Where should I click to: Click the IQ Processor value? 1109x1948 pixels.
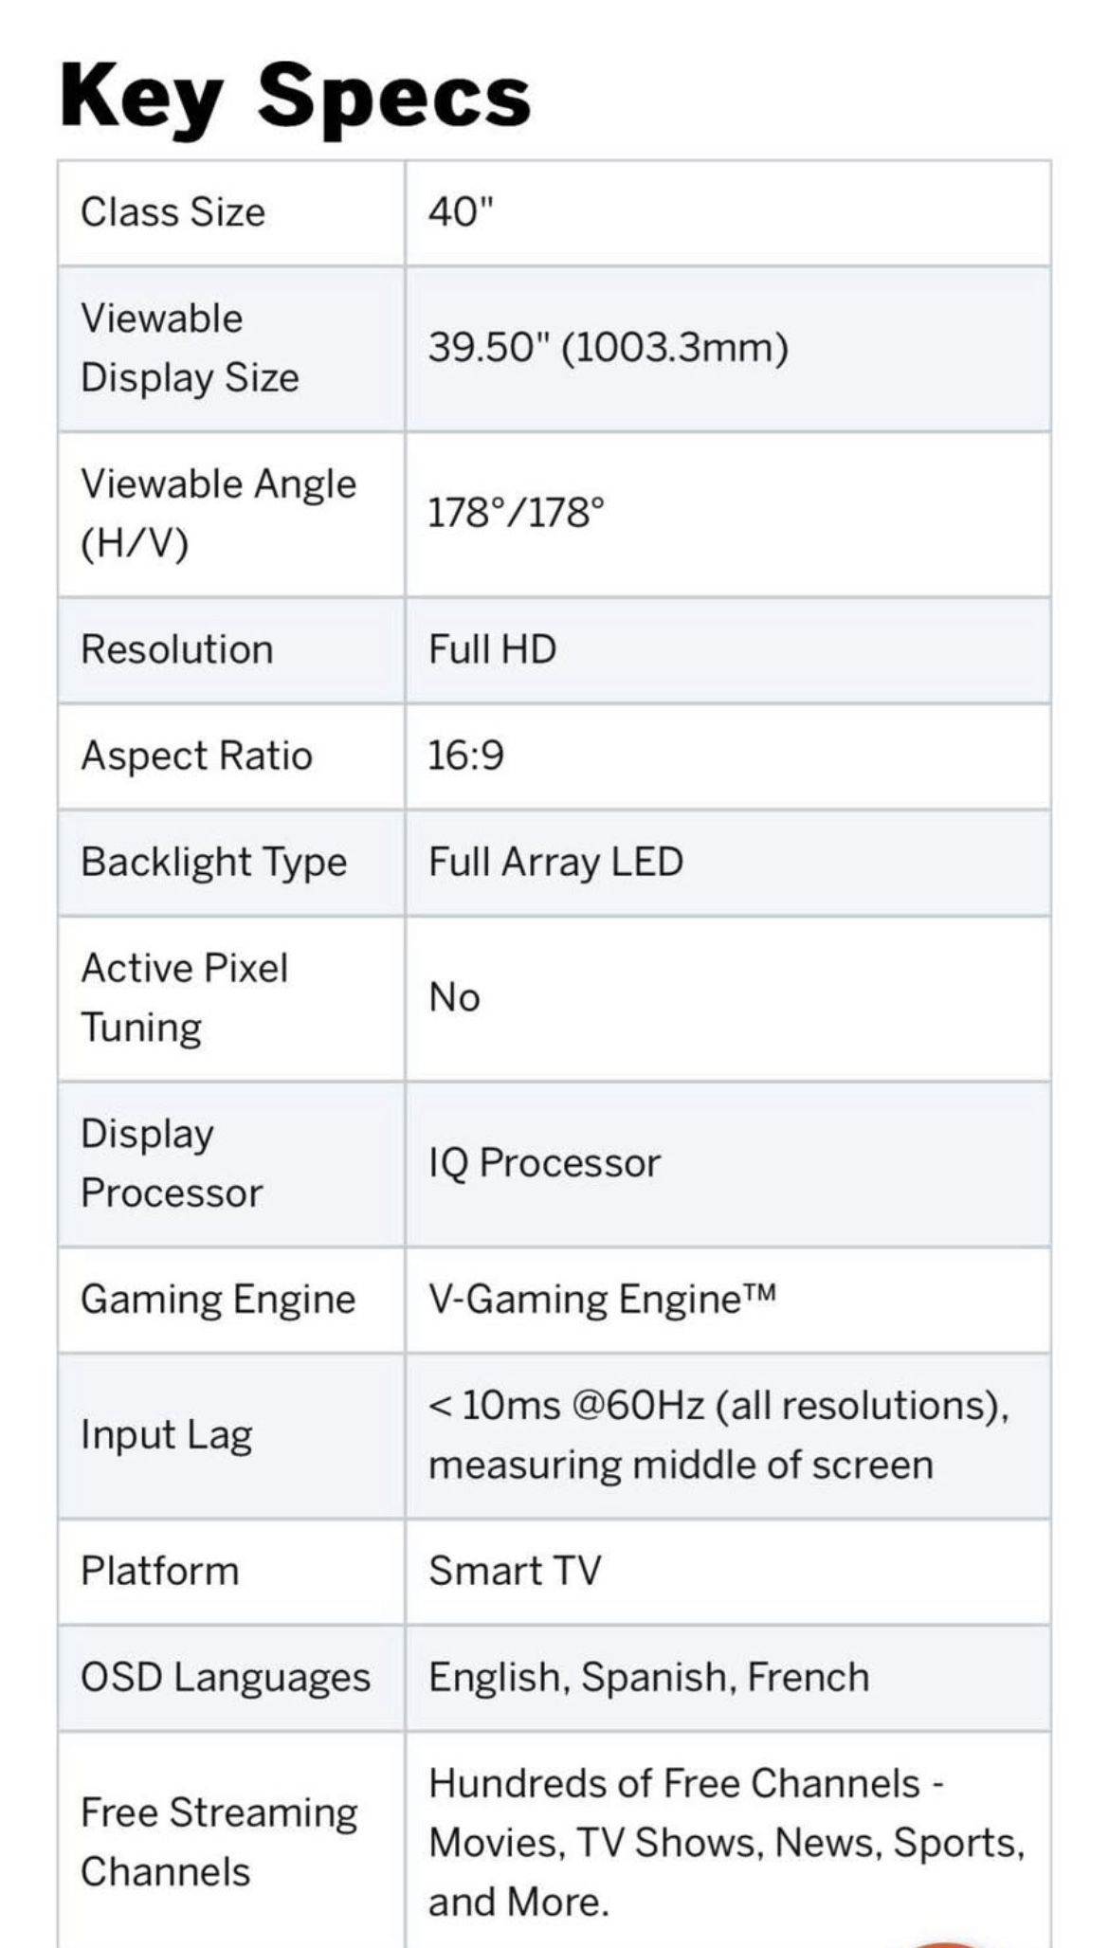544,1163
